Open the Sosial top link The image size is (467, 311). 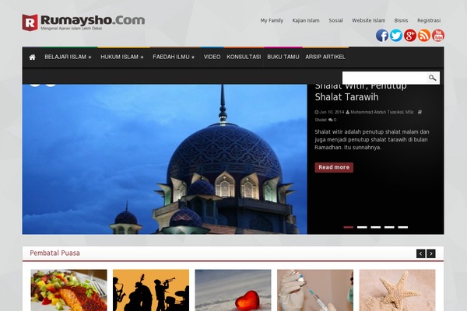(335, 20)
